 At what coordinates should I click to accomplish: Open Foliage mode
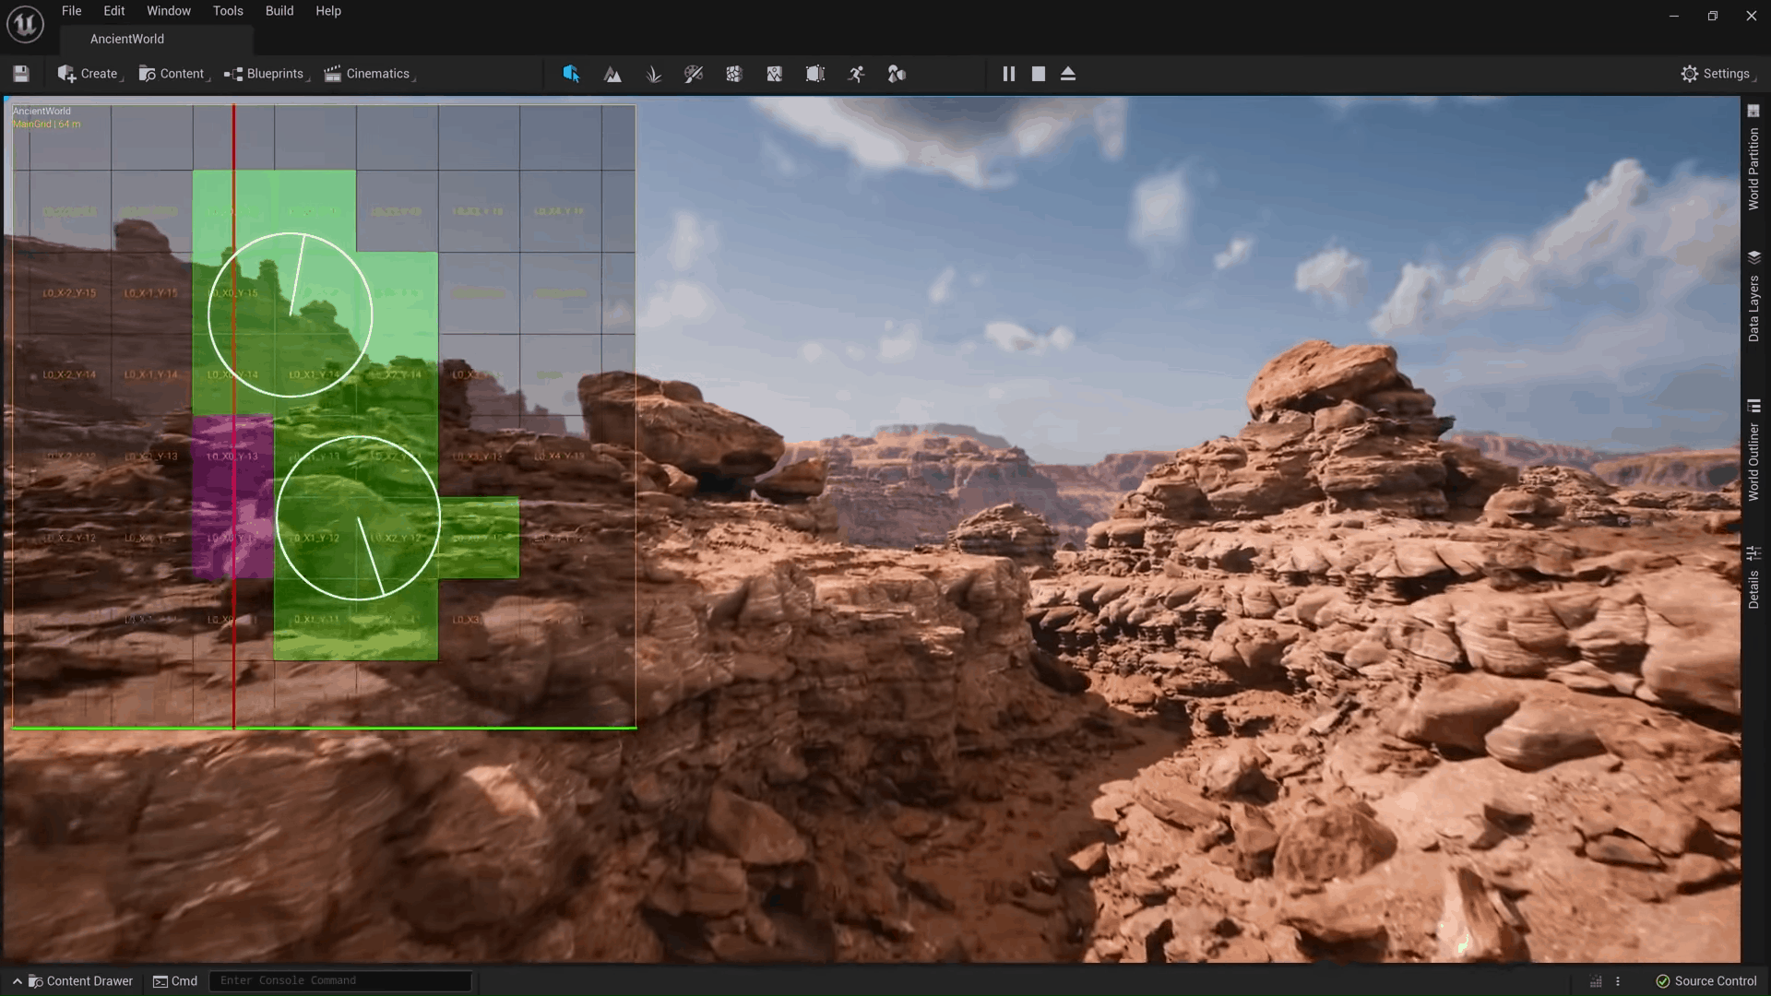pos(654,74)
